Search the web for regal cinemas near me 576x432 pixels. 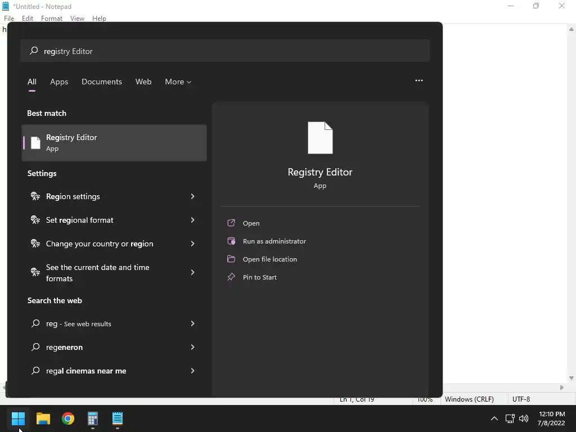(114, 370)
